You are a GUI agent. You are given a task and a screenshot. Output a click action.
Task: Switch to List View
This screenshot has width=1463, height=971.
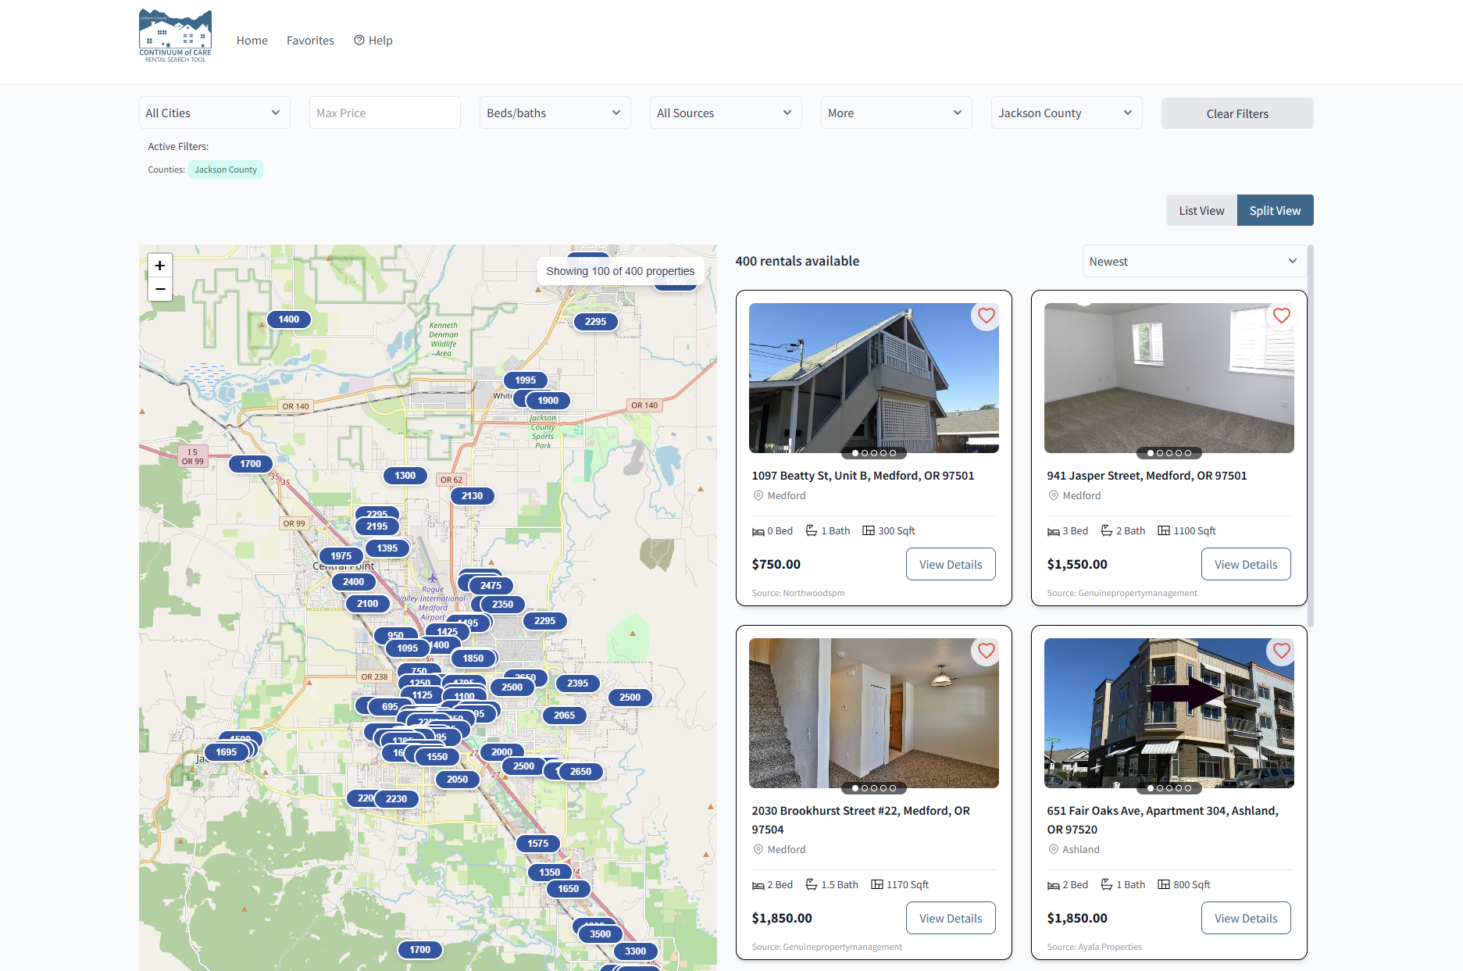tap(1201, 211)
